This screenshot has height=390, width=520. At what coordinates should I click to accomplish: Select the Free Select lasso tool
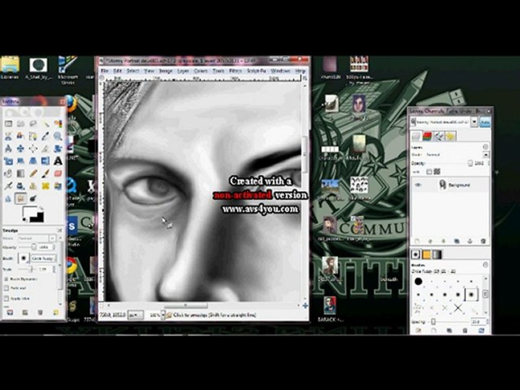(33, 123)
